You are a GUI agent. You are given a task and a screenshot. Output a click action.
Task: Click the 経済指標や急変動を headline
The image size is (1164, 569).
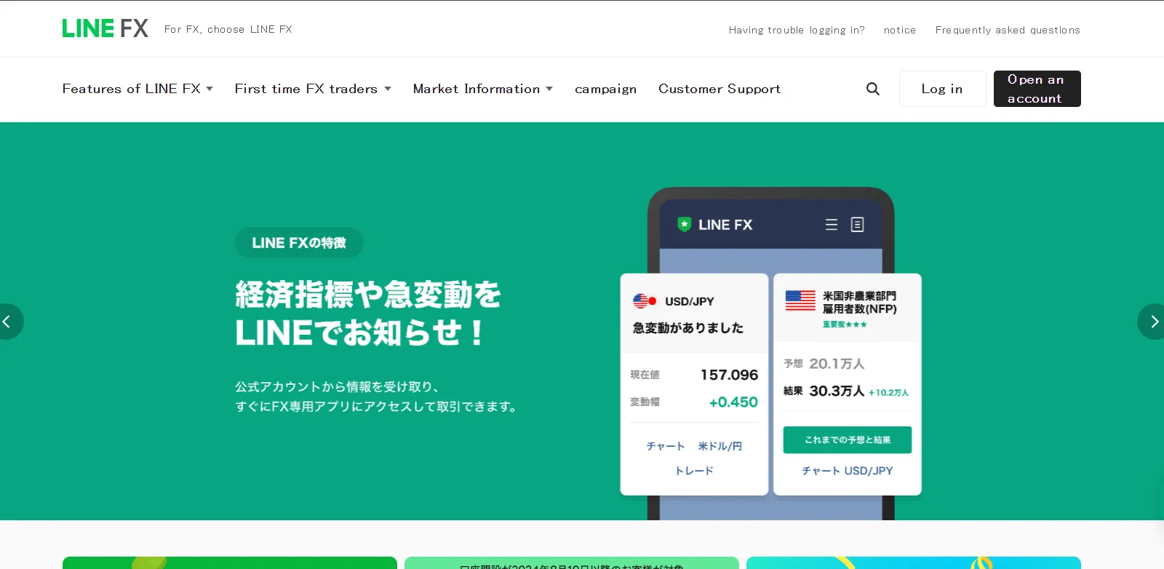point(368,295)
